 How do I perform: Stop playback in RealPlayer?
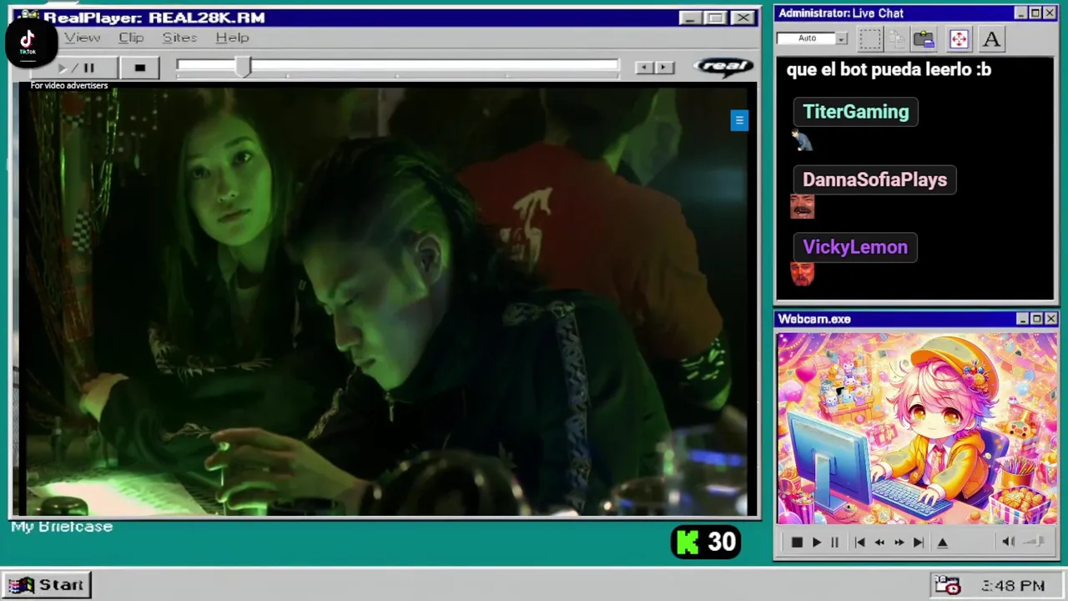click(139, 68)
